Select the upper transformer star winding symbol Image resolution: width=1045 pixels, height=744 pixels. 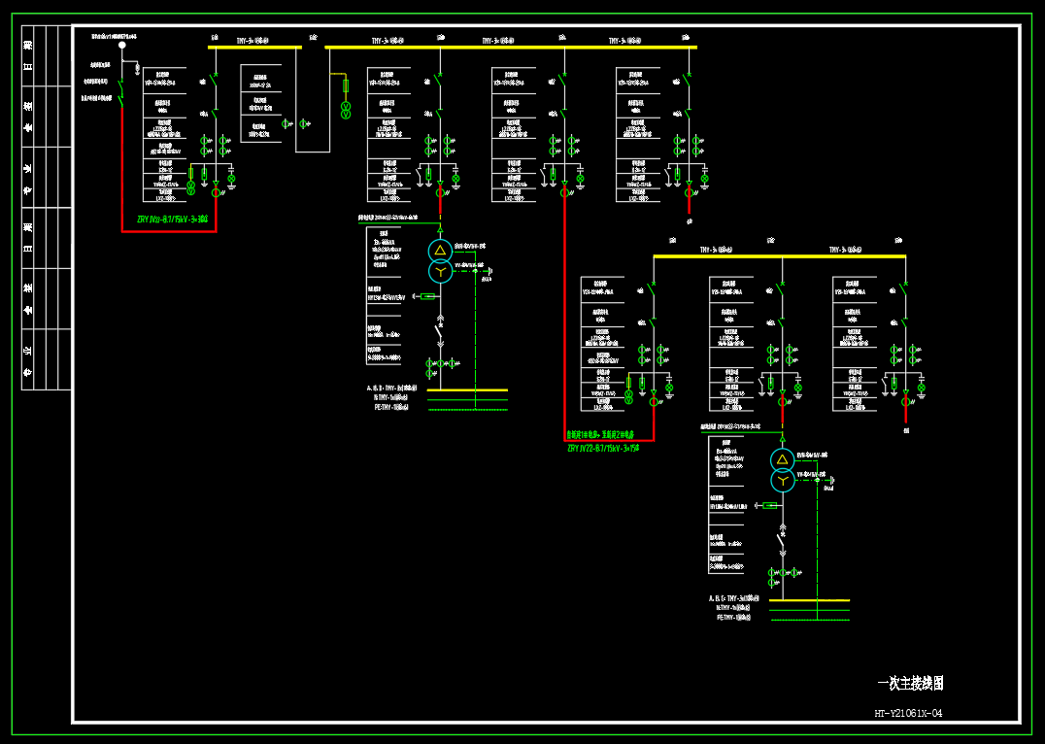tap(440, 271)
